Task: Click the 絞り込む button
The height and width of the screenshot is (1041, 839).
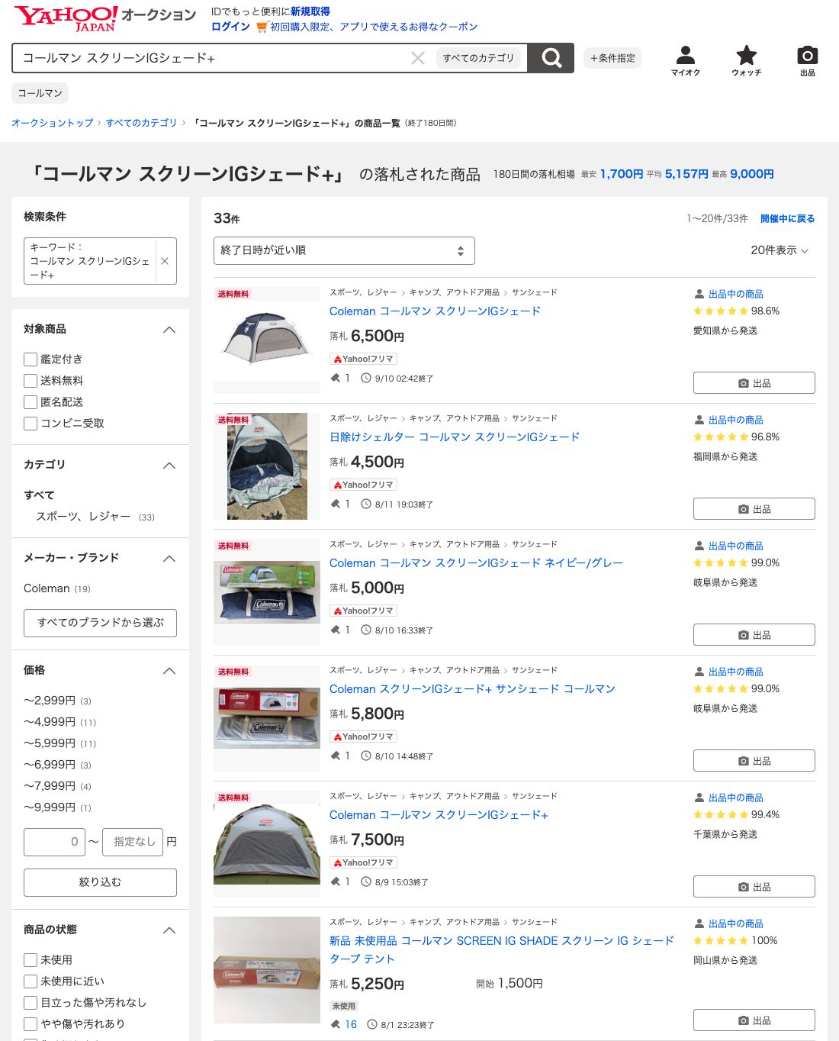Action: click(100, 882)
